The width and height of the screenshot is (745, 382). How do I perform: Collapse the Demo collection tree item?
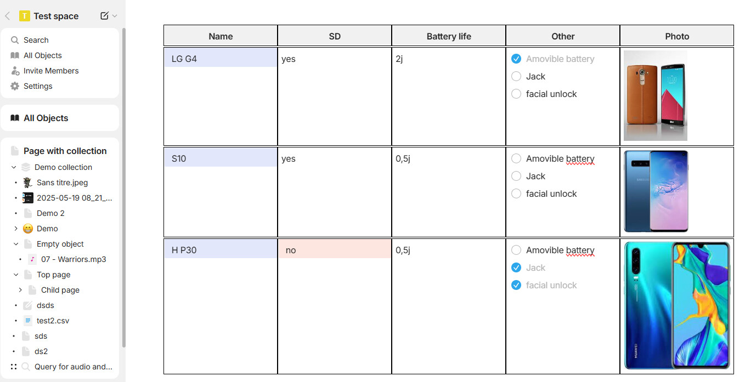click(14, 167)
